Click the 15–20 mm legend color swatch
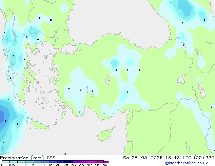Screen dimensions: 215x166 (x=53, y=162)
